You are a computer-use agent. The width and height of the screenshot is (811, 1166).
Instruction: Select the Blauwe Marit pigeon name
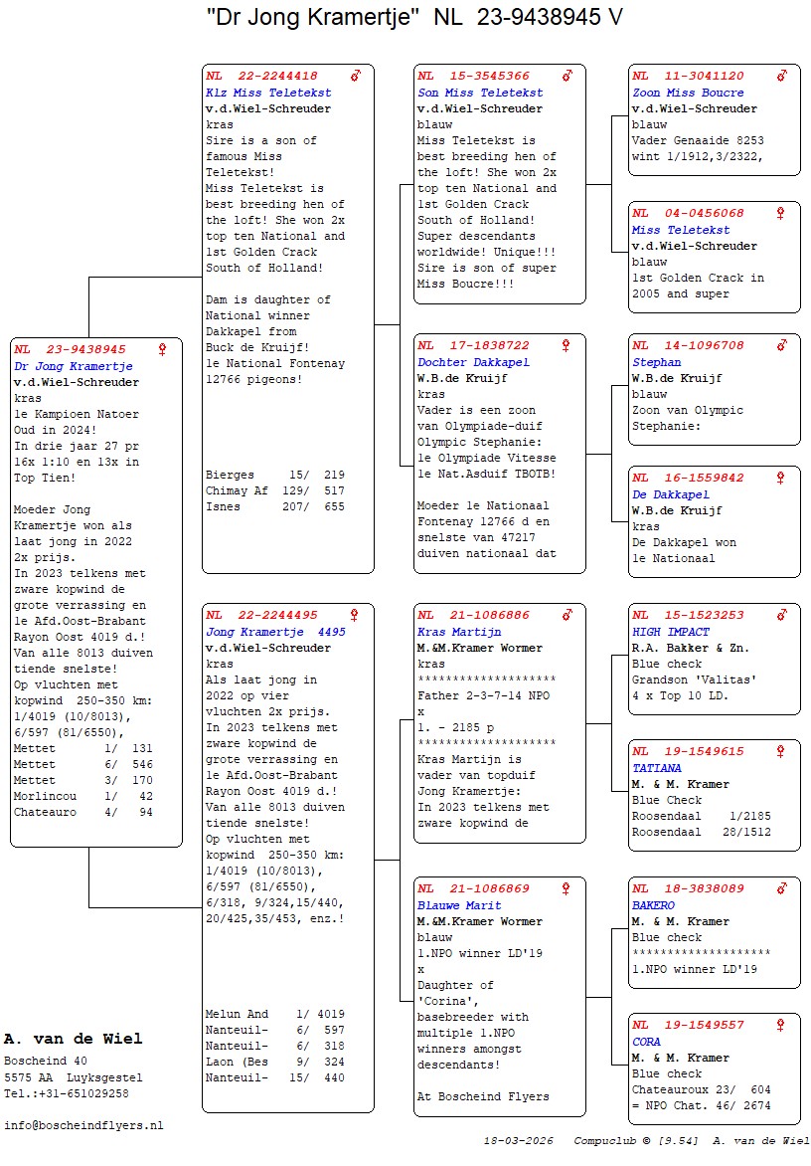coord(459,905)
